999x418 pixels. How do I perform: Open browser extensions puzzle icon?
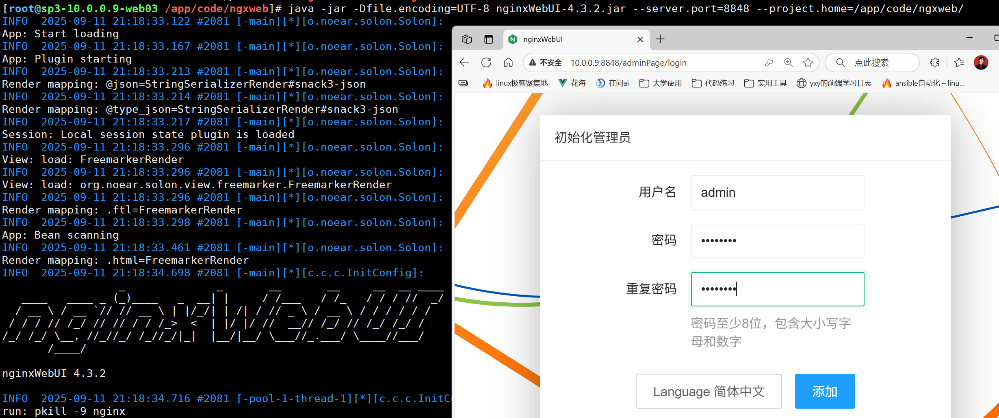click(x=935, y=62)
